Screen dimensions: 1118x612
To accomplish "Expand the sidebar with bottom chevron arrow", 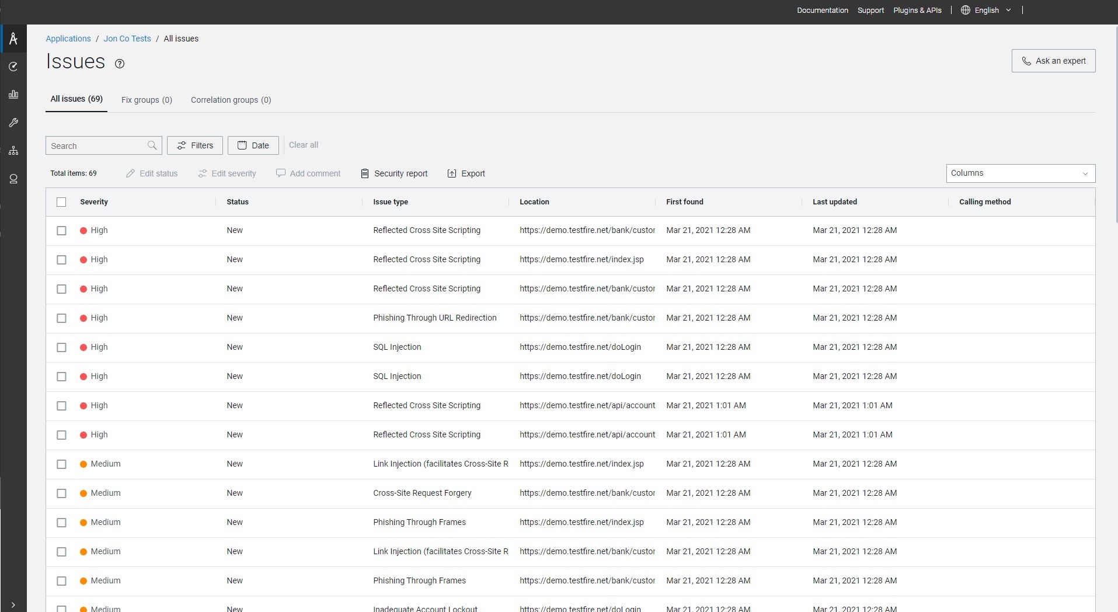I will click(13, 604).
